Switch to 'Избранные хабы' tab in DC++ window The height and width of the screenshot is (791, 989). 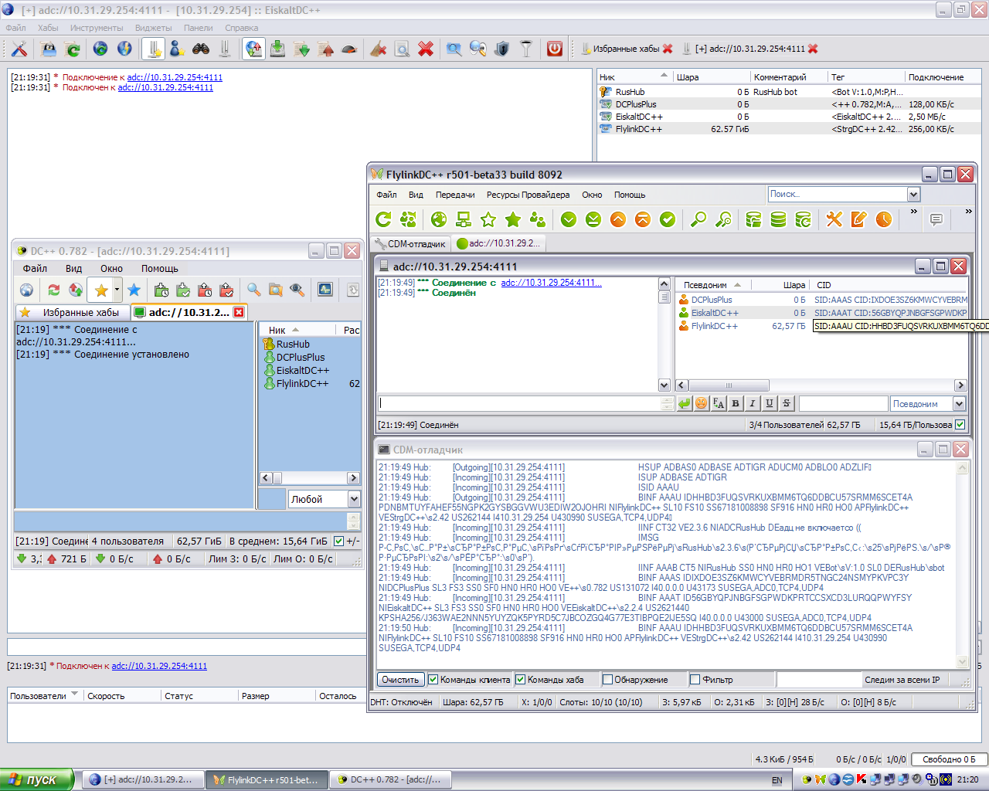coord(72,312)
